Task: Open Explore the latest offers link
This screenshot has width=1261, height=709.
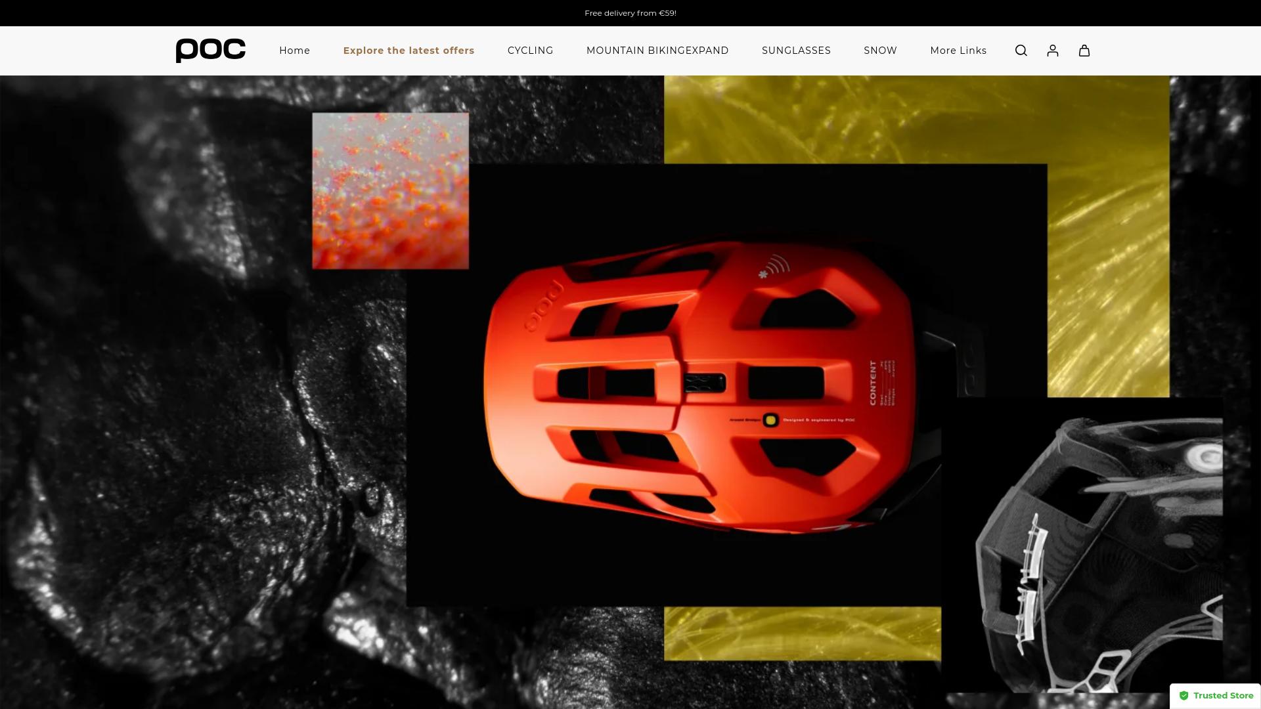Action: 409,51
